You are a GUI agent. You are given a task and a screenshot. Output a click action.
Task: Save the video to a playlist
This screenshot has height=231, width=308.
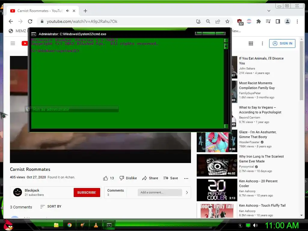click(171, 178)
